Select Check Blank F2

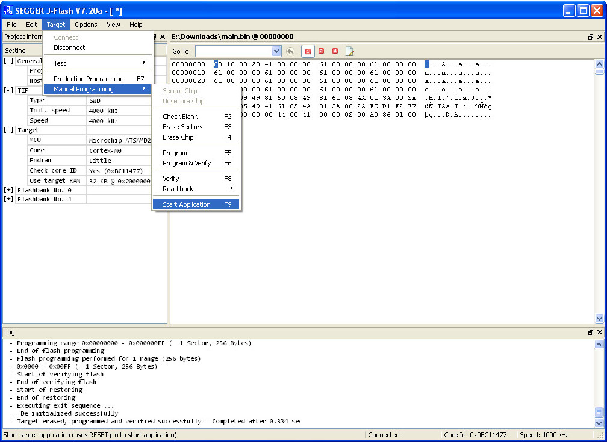click(x=196, y=117)
